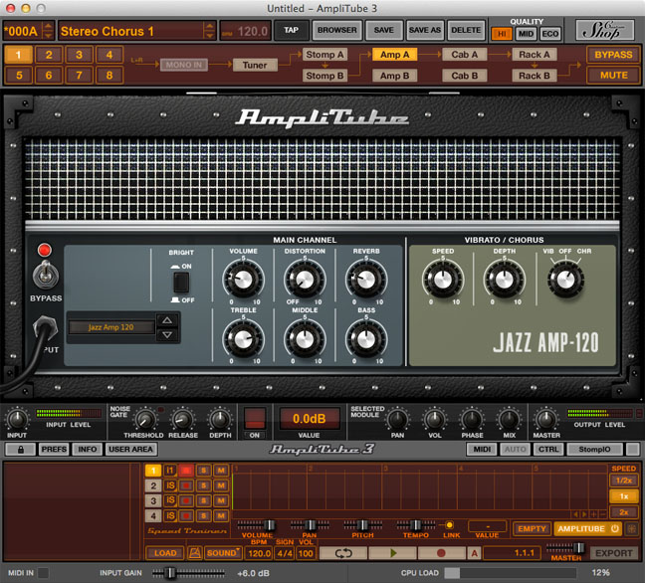The height and width of the screenshot is (583, 645).
Task: Arm recording on track 4
Action: coord(186,516)
